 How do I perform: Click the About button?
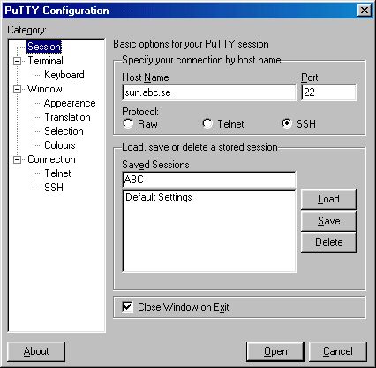36,351
